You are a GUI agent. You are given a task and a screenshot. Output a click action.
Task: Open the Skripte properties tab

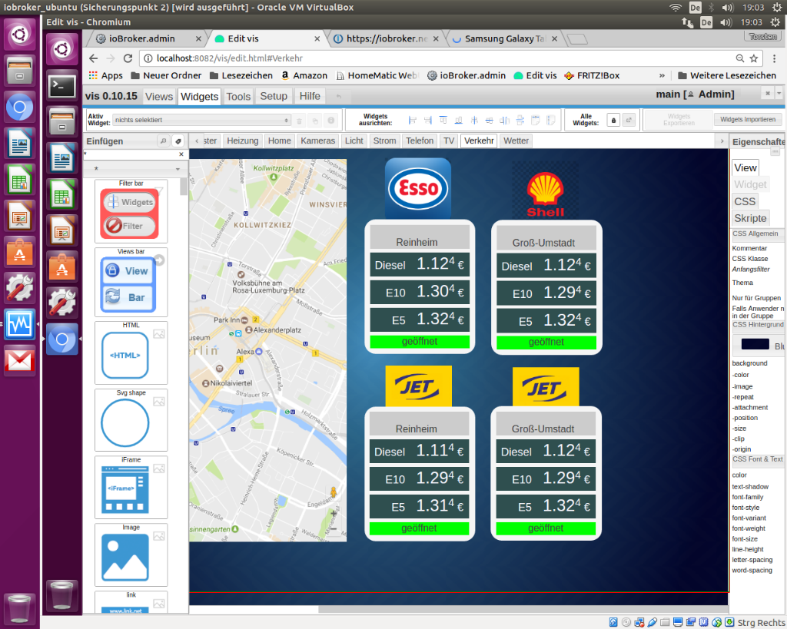point(750,218)
